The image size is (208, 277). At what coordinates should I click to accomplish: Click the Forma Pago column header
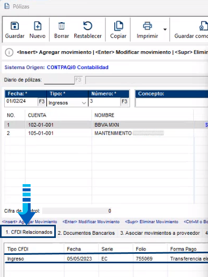point(183,249)
